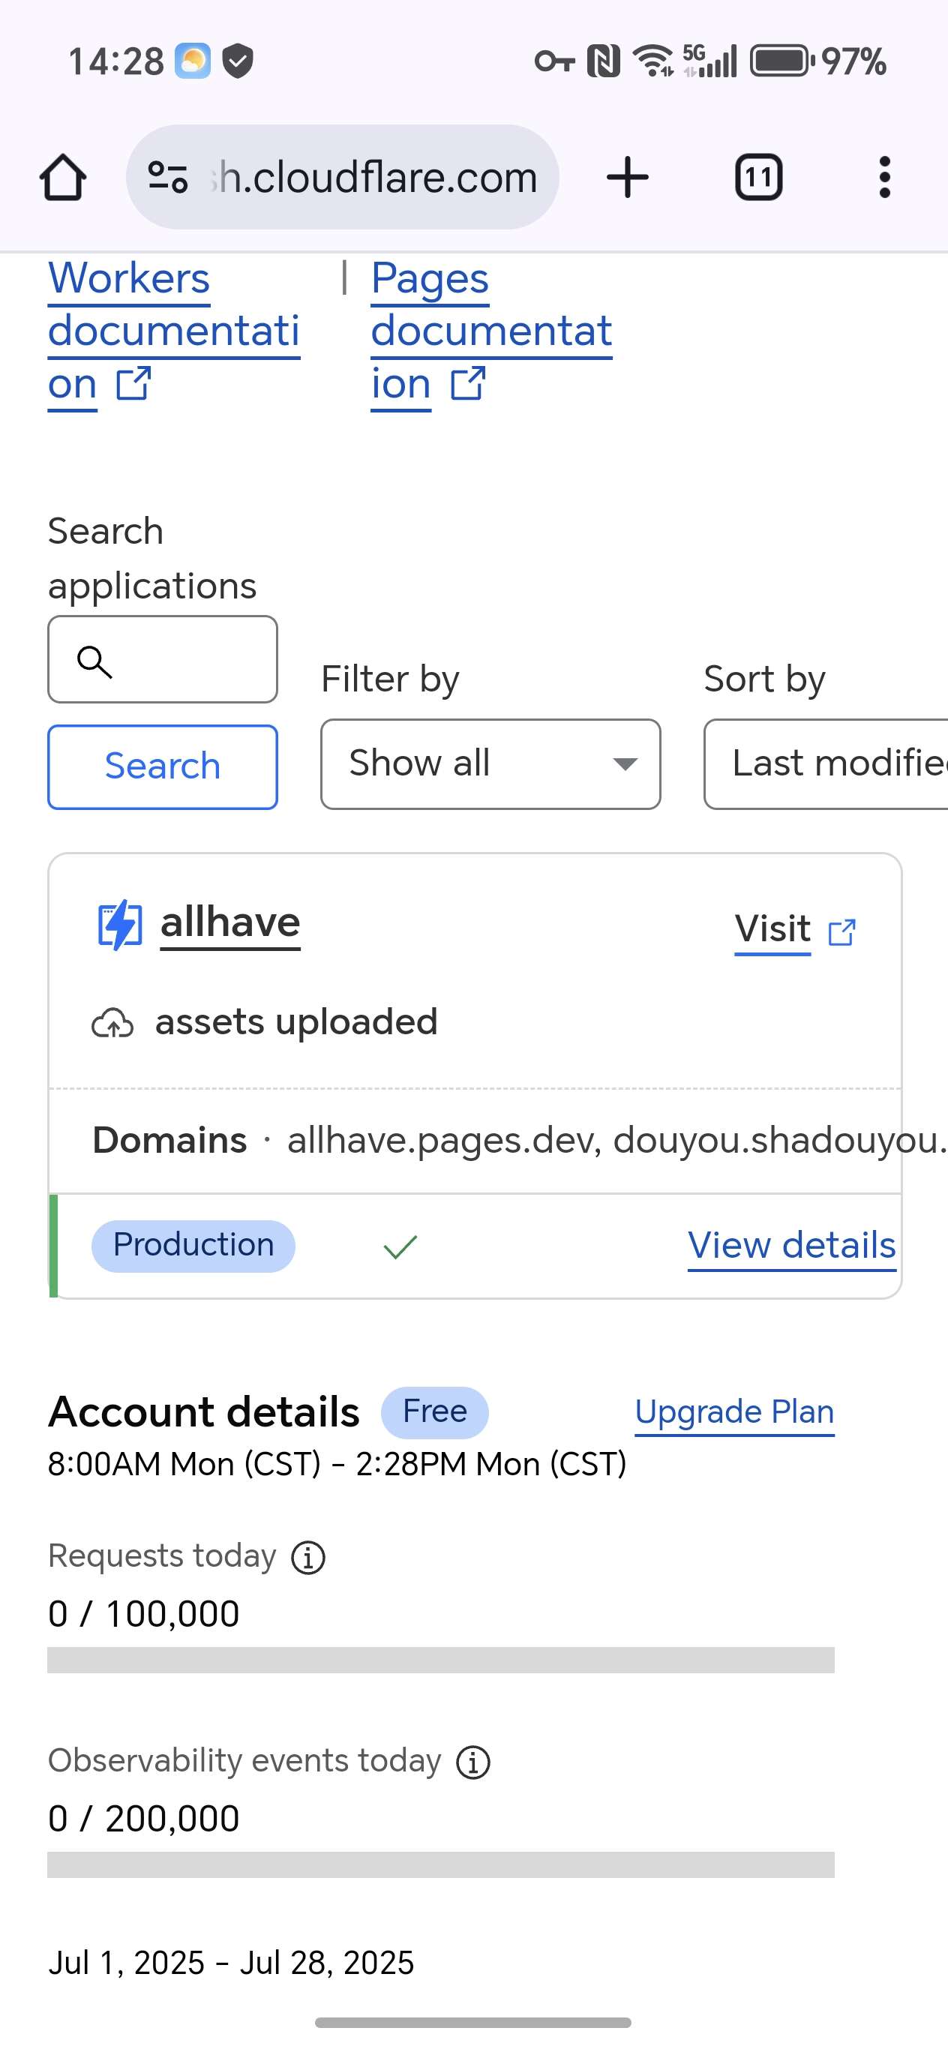The image size is (948, 2052).
Task: Click the Observability events today info icon
Action: (x=473, y=1762)
